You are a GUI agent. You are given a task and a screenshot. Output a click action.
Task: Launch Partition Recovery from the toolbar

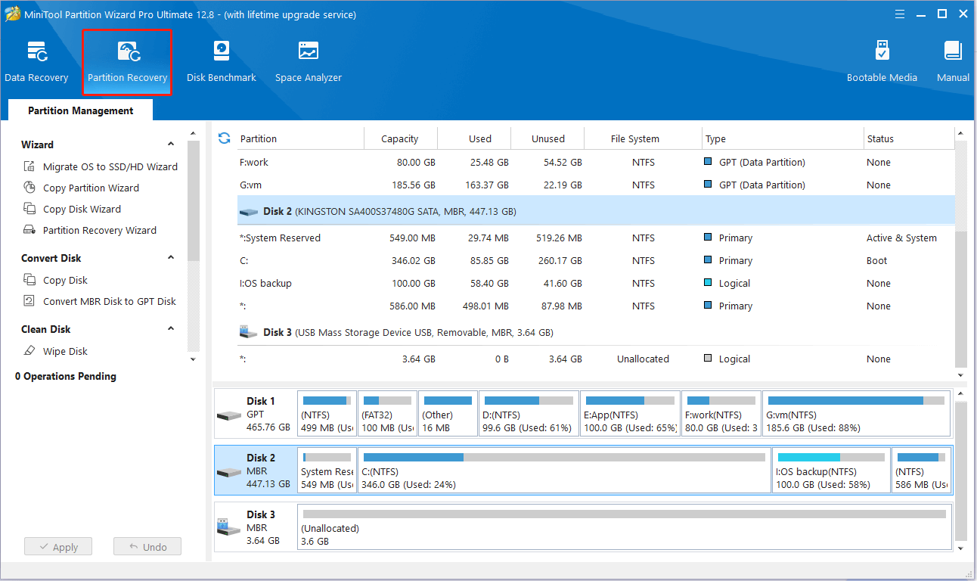click(127, 62)
